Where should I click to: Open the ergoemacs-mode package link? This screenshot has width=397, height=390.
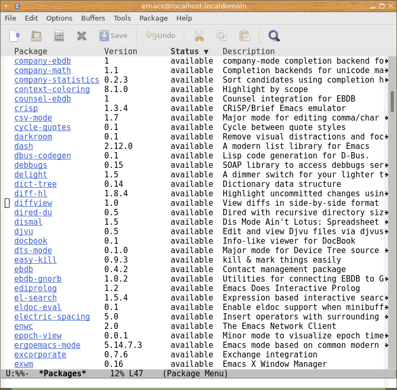[x=47, y=345]
